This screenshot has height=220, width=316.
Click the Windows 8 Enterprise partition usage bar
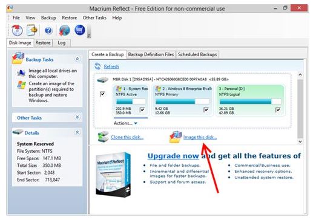[x=182, y=102]
